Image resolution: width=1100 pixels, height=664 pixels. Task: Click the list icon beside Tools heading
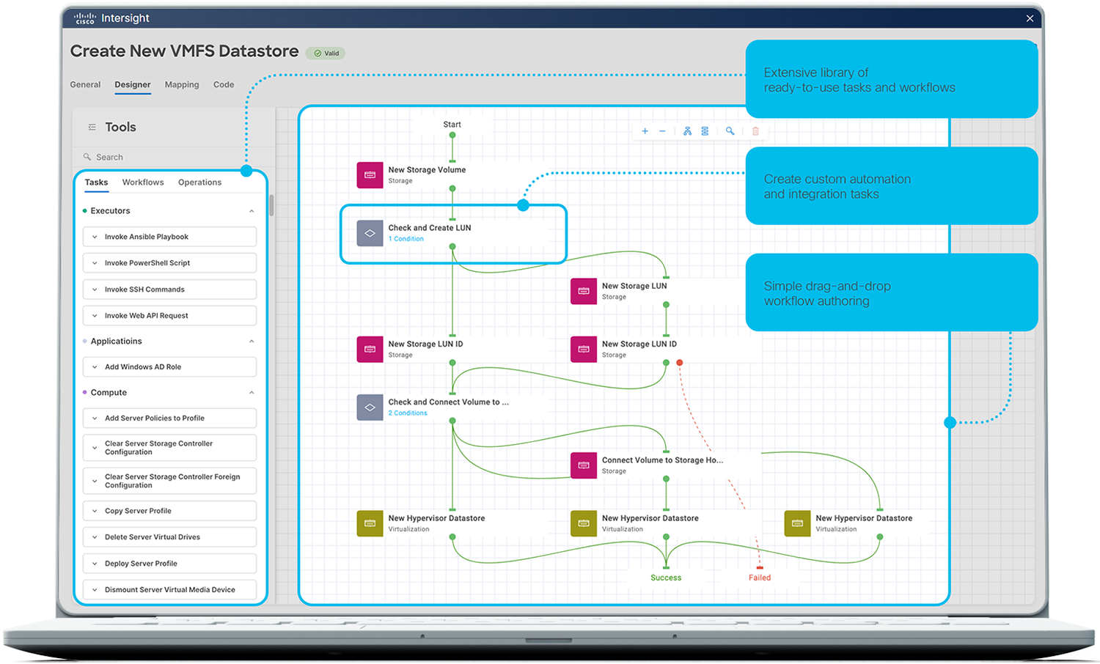coord(92,127)
